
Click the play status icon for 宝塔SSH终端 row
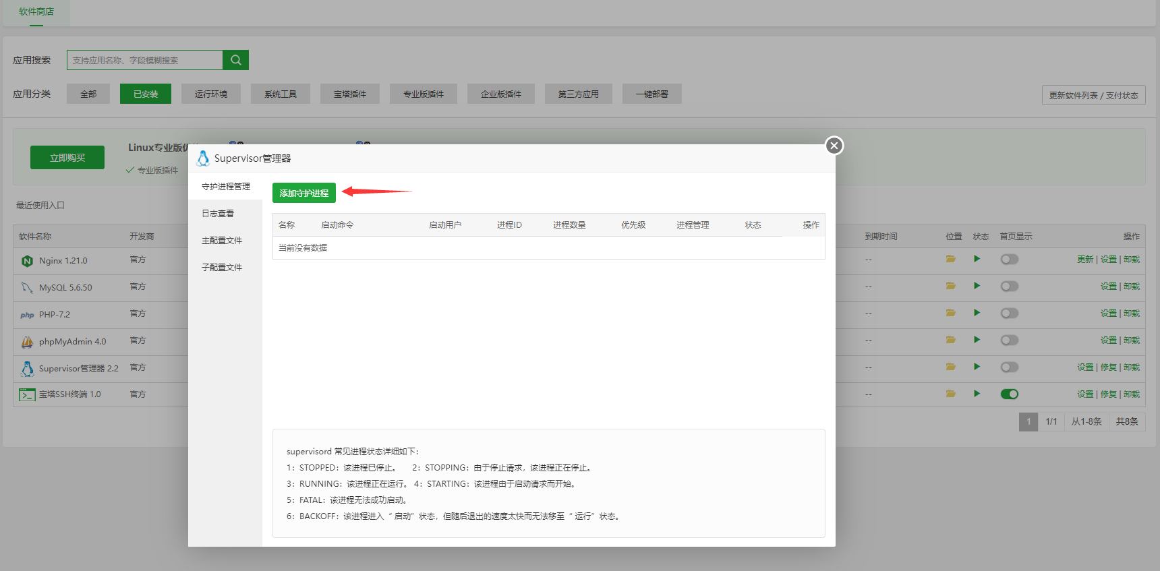click(x=977, y=394)
